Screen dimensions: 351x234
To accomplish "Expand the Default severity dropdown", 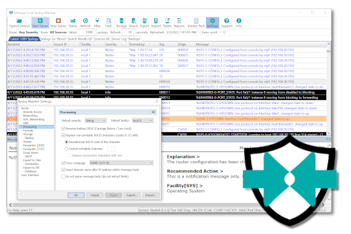I will pos(96,120).
